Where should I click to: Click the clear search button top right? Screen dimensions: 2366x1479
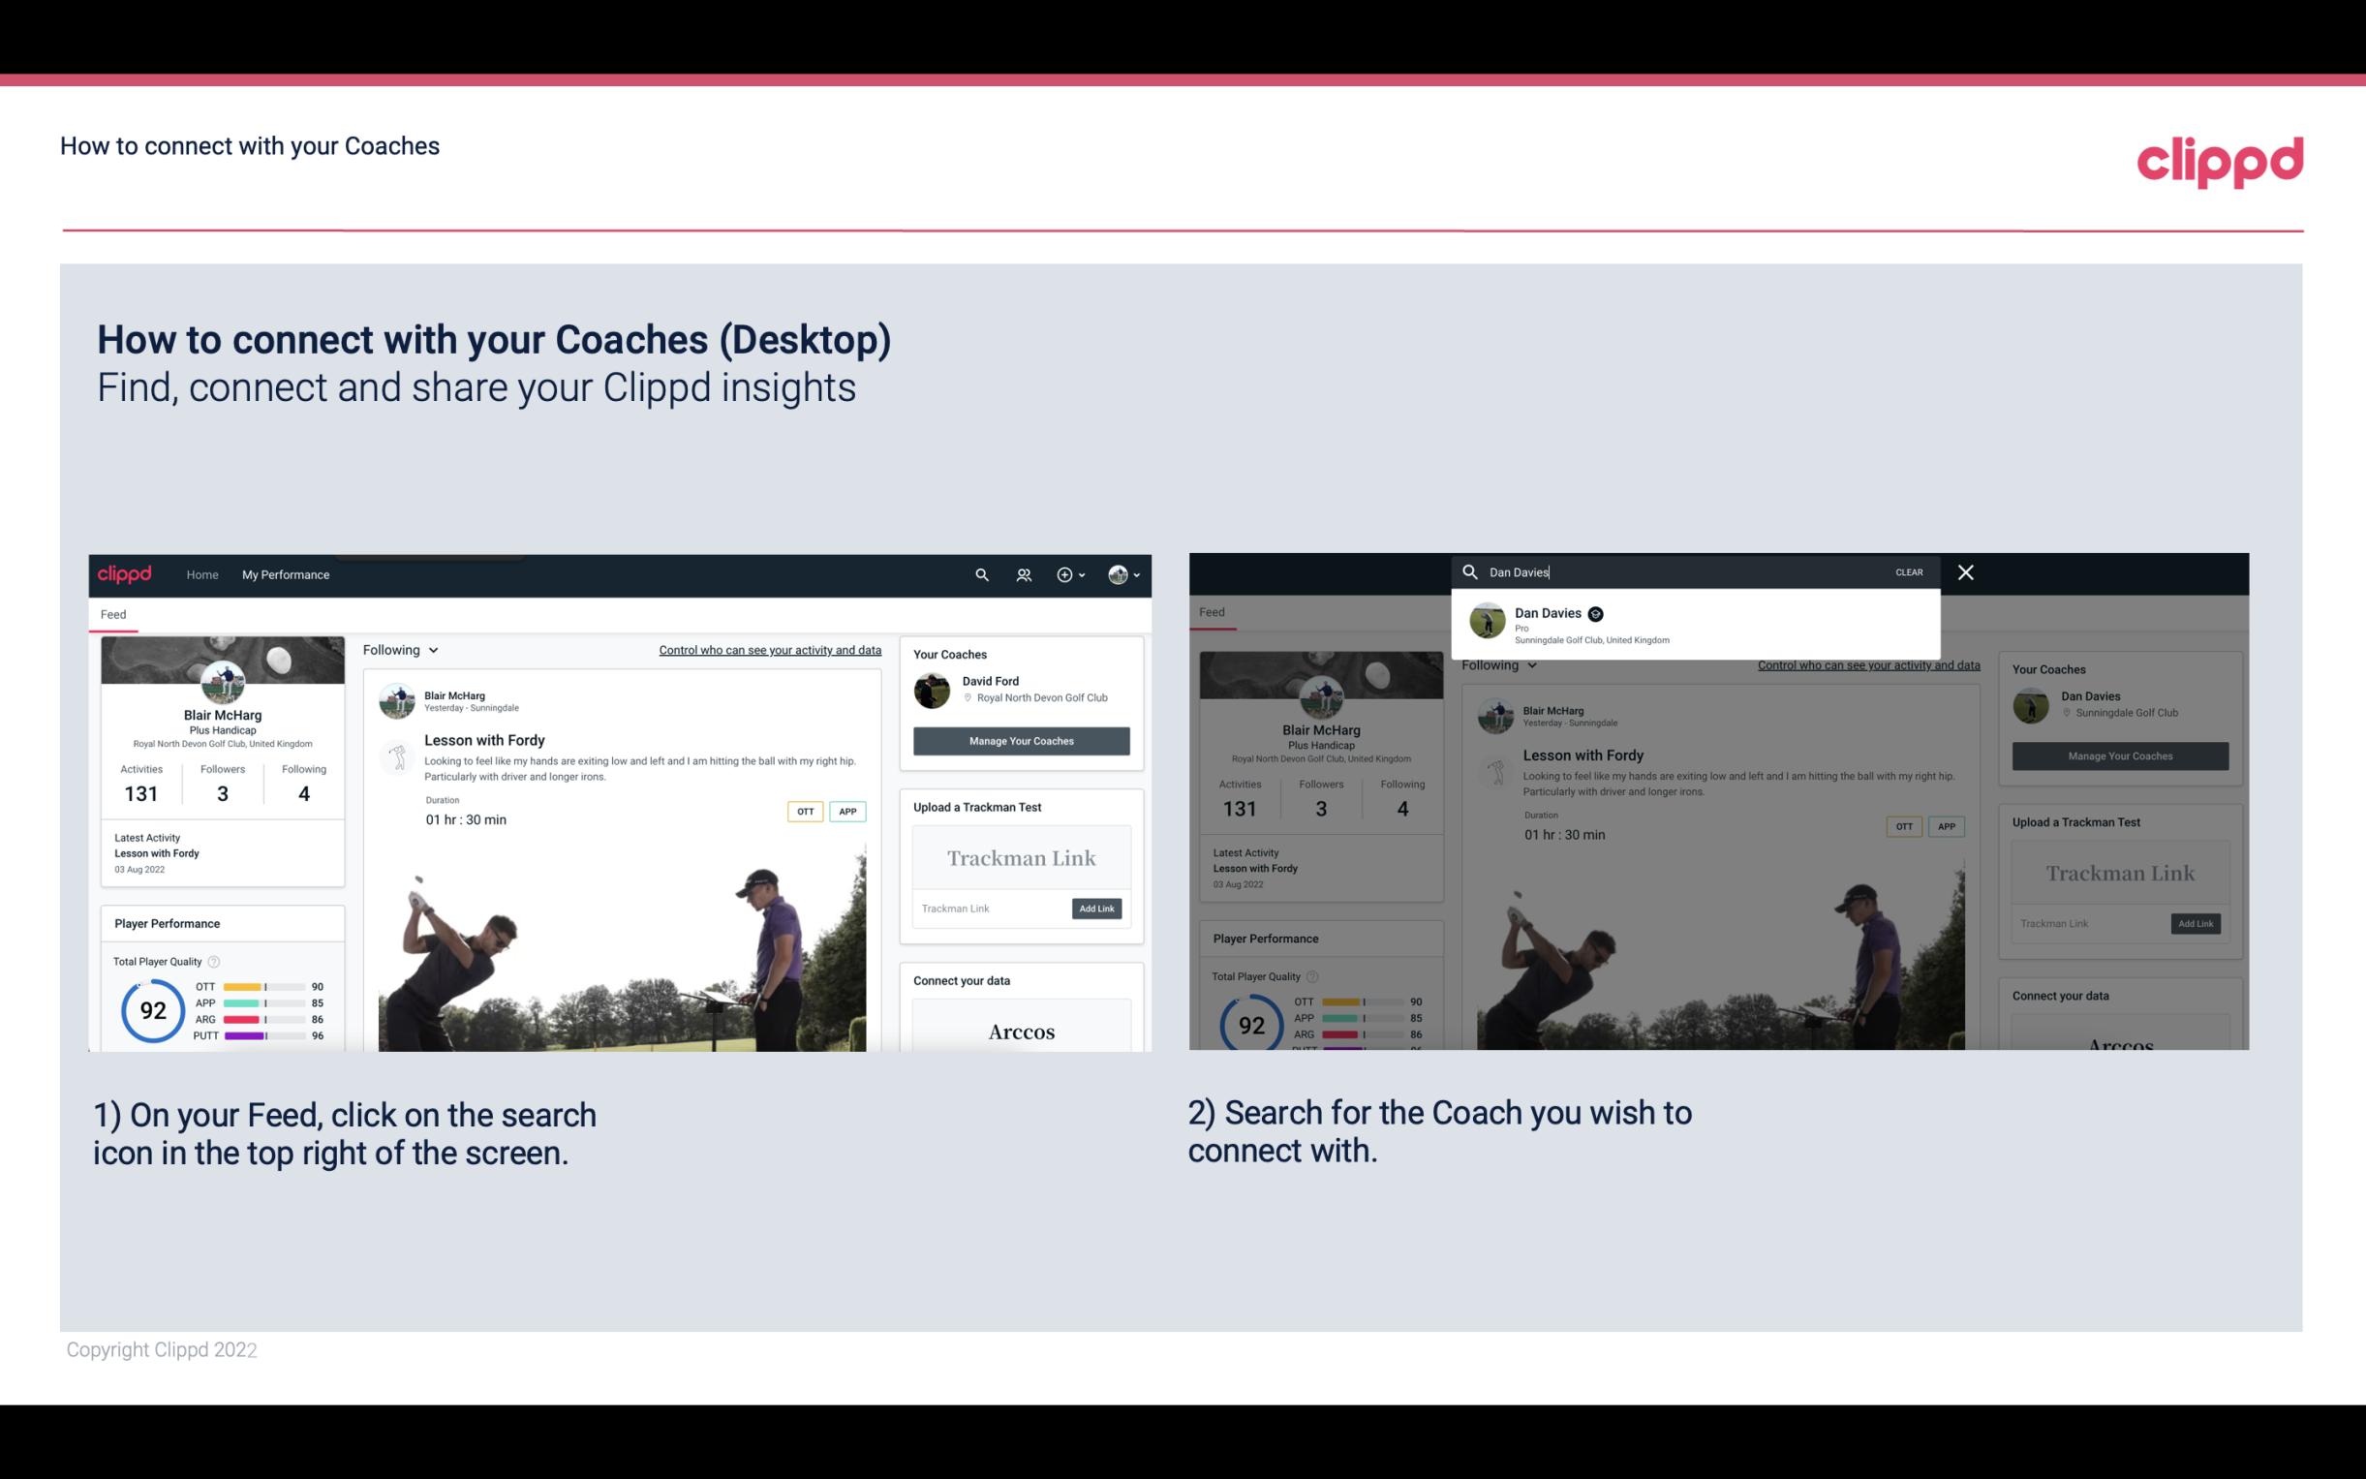1908,570
